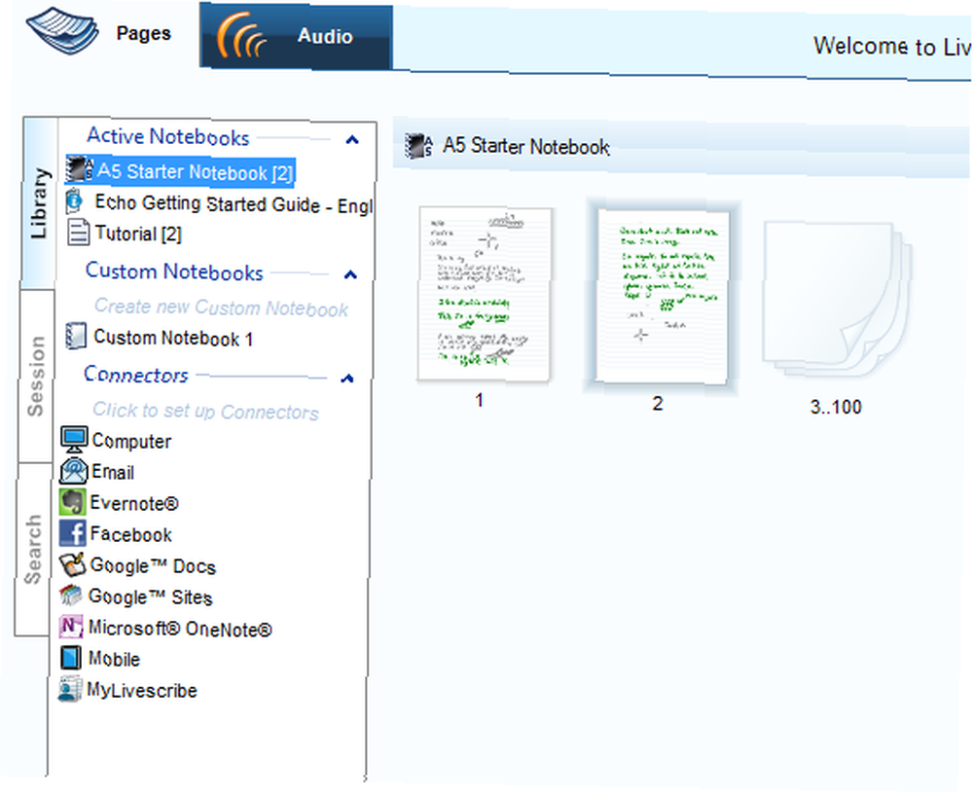The height and width of the screenshot is (796, 973).
Task: Click the Google Sites connector icon
Action: [x=71, y=596]
